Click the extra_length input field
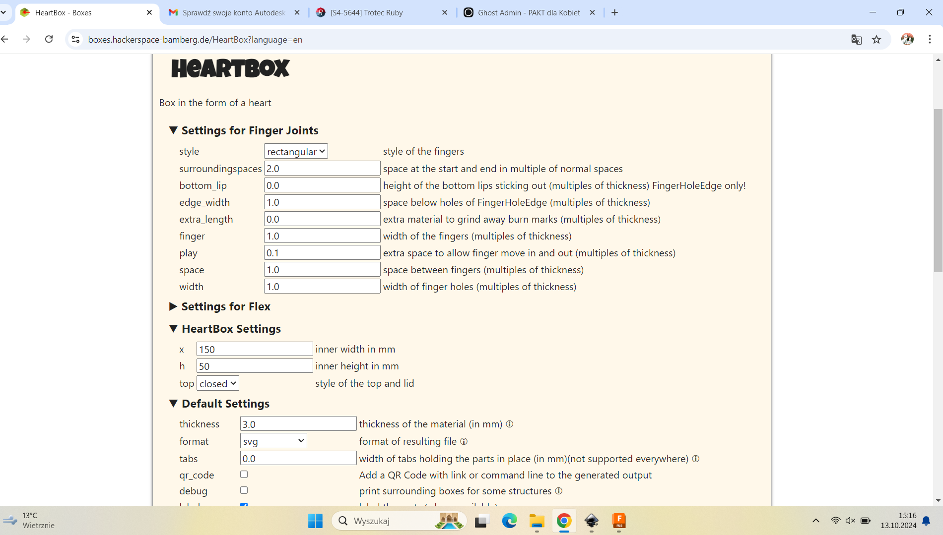The height and width of the screenshot is (535, 943). pos(322,219)
